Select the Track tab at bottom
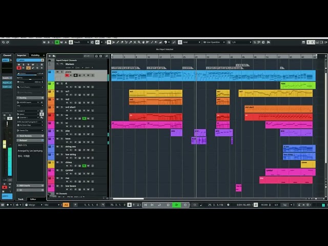 tap(20, 199)
